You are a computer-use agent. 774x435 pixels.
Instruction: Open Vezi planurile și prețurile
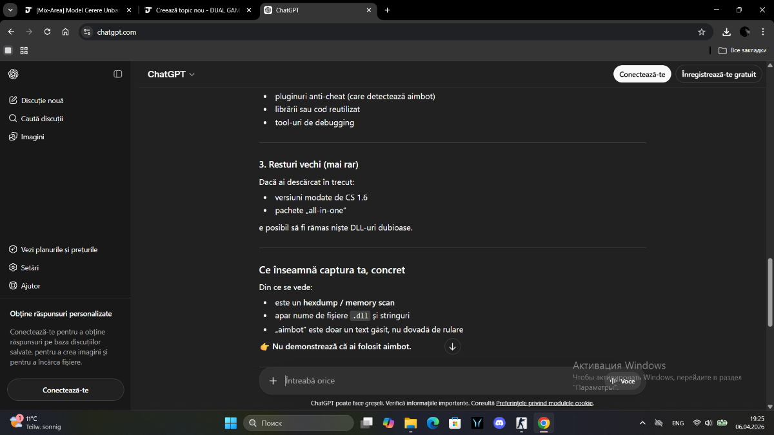[59, 249]
